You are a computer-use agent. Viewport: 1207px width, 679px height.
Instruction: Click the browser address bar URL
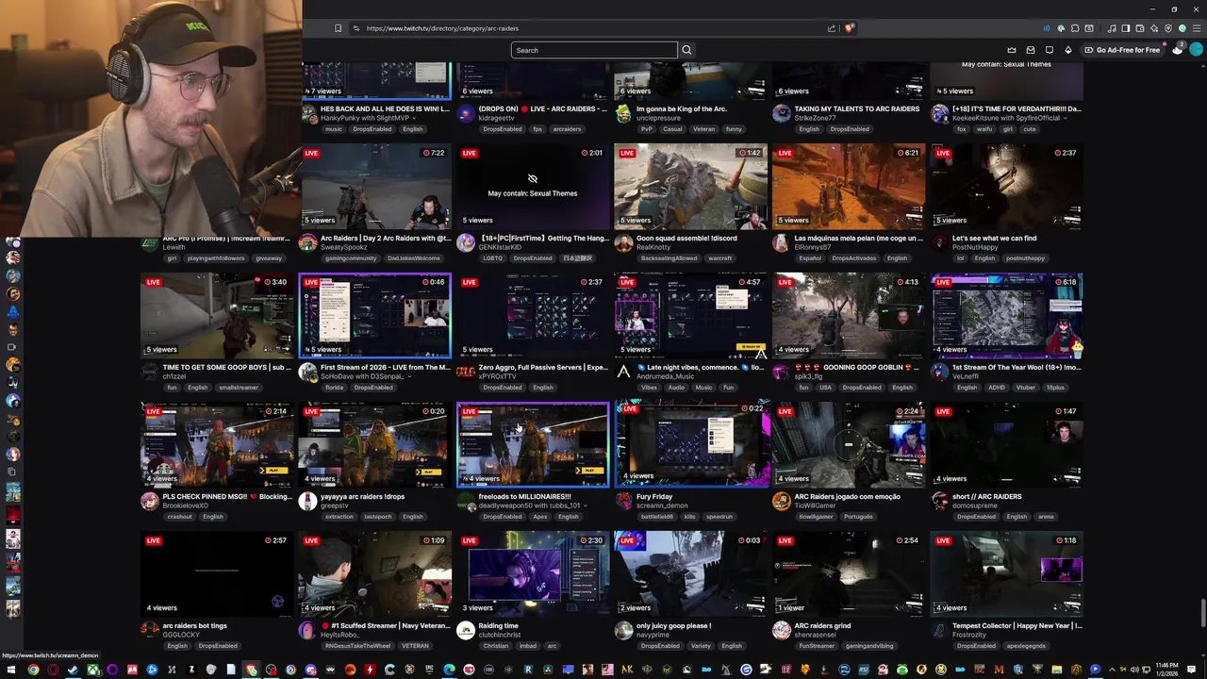[x=442, y=28]
